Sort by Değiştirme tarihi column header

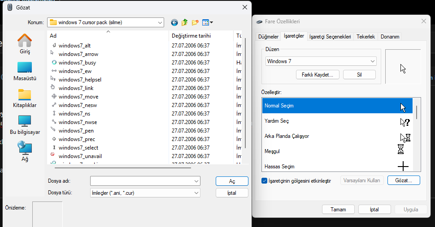click(201, 36)
